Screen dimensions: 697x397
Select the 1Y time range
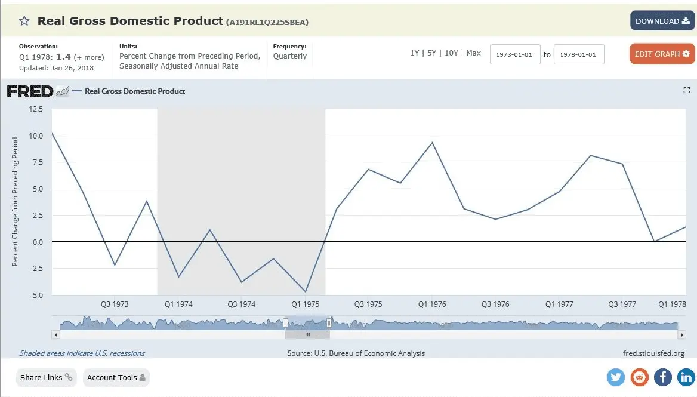point(414,53)
